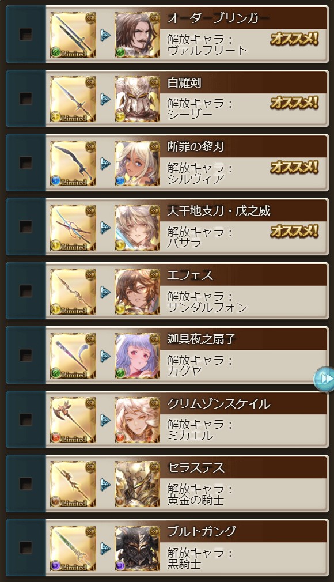
Task: Select the サンダルフォン character portrait
Action: [137, 292]
